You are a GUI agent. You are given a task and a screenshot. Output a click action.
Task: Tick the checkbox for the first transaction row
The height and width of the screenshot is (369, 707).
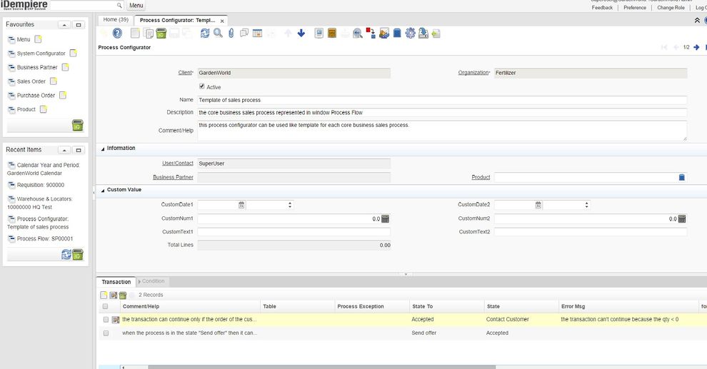click(x=106, y=320)
